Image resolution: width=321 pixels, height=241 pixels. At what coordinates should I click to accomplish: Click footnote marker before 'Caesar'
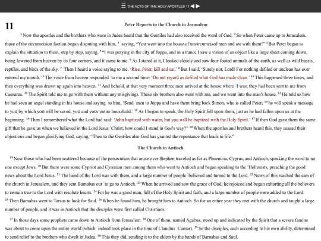[177, 227]
